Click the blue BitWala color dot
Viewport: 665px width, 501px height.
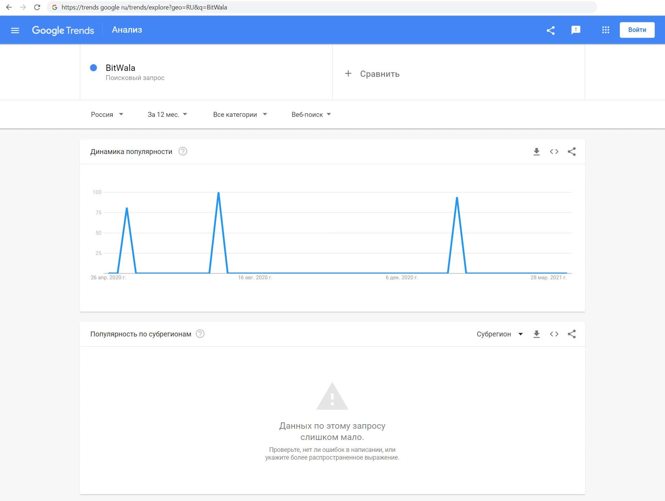pyautogui.click(x=93, y=68)
